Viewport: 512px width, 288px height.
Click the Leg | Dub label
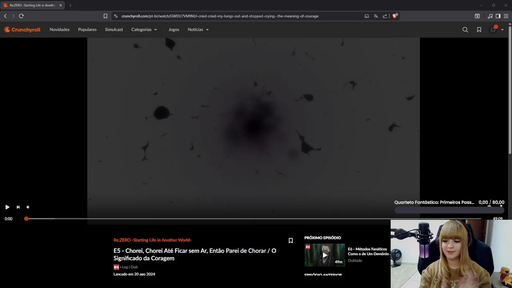click(x=130, y=267)
